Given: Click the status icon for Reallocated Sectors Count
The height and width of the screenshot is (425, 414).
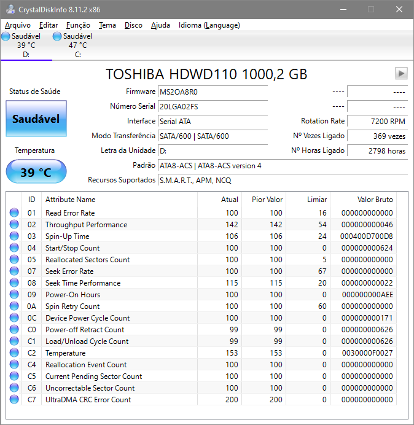Looking at the screenshot, I should pyautogui.click(x=14, y=259).
